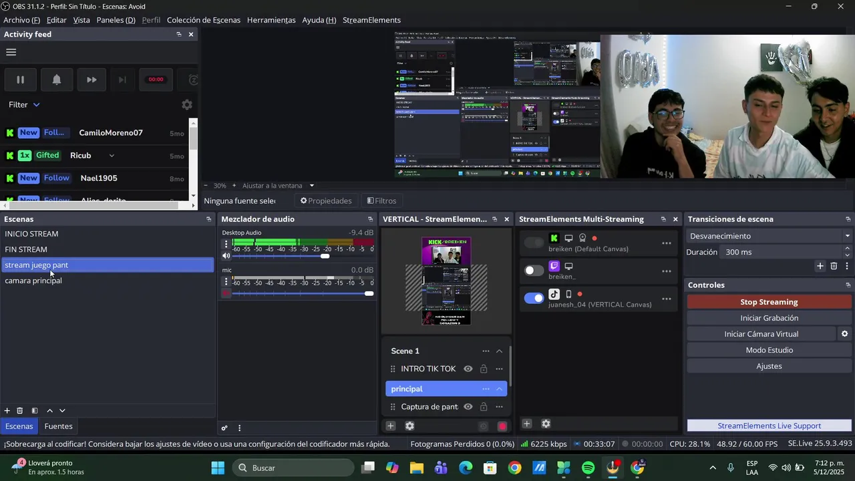Open the Vista menu
Viewport: 855px width, 481px height.
click(81, 20)
